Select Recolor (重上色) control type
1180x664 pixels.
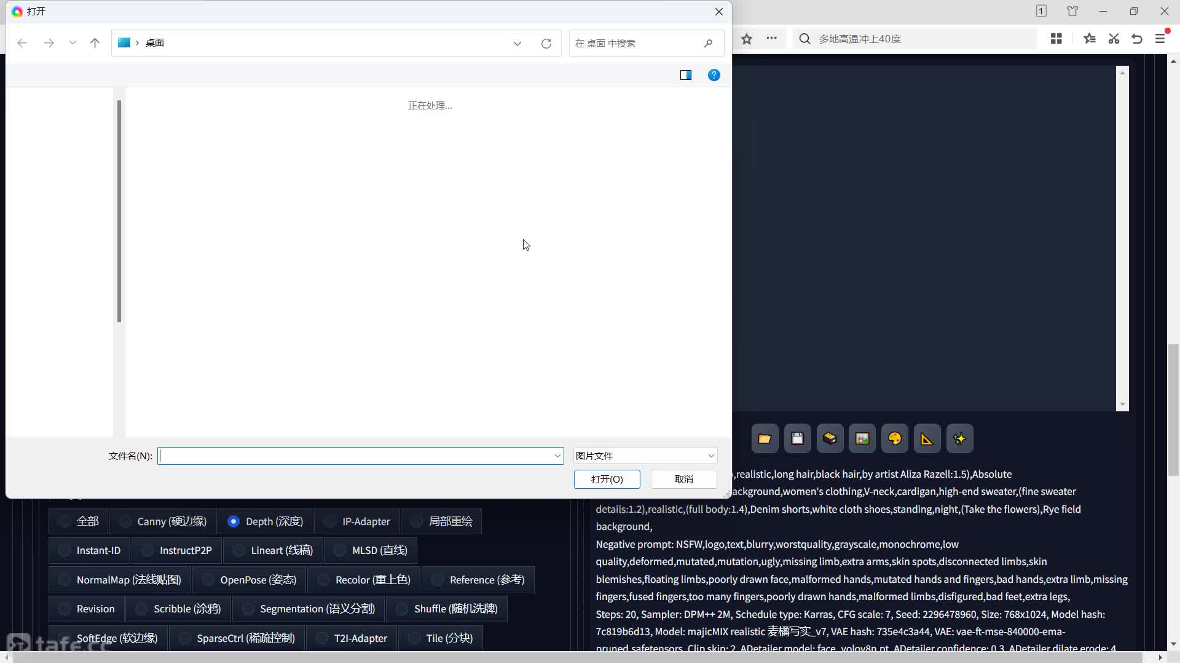[364, 580]
